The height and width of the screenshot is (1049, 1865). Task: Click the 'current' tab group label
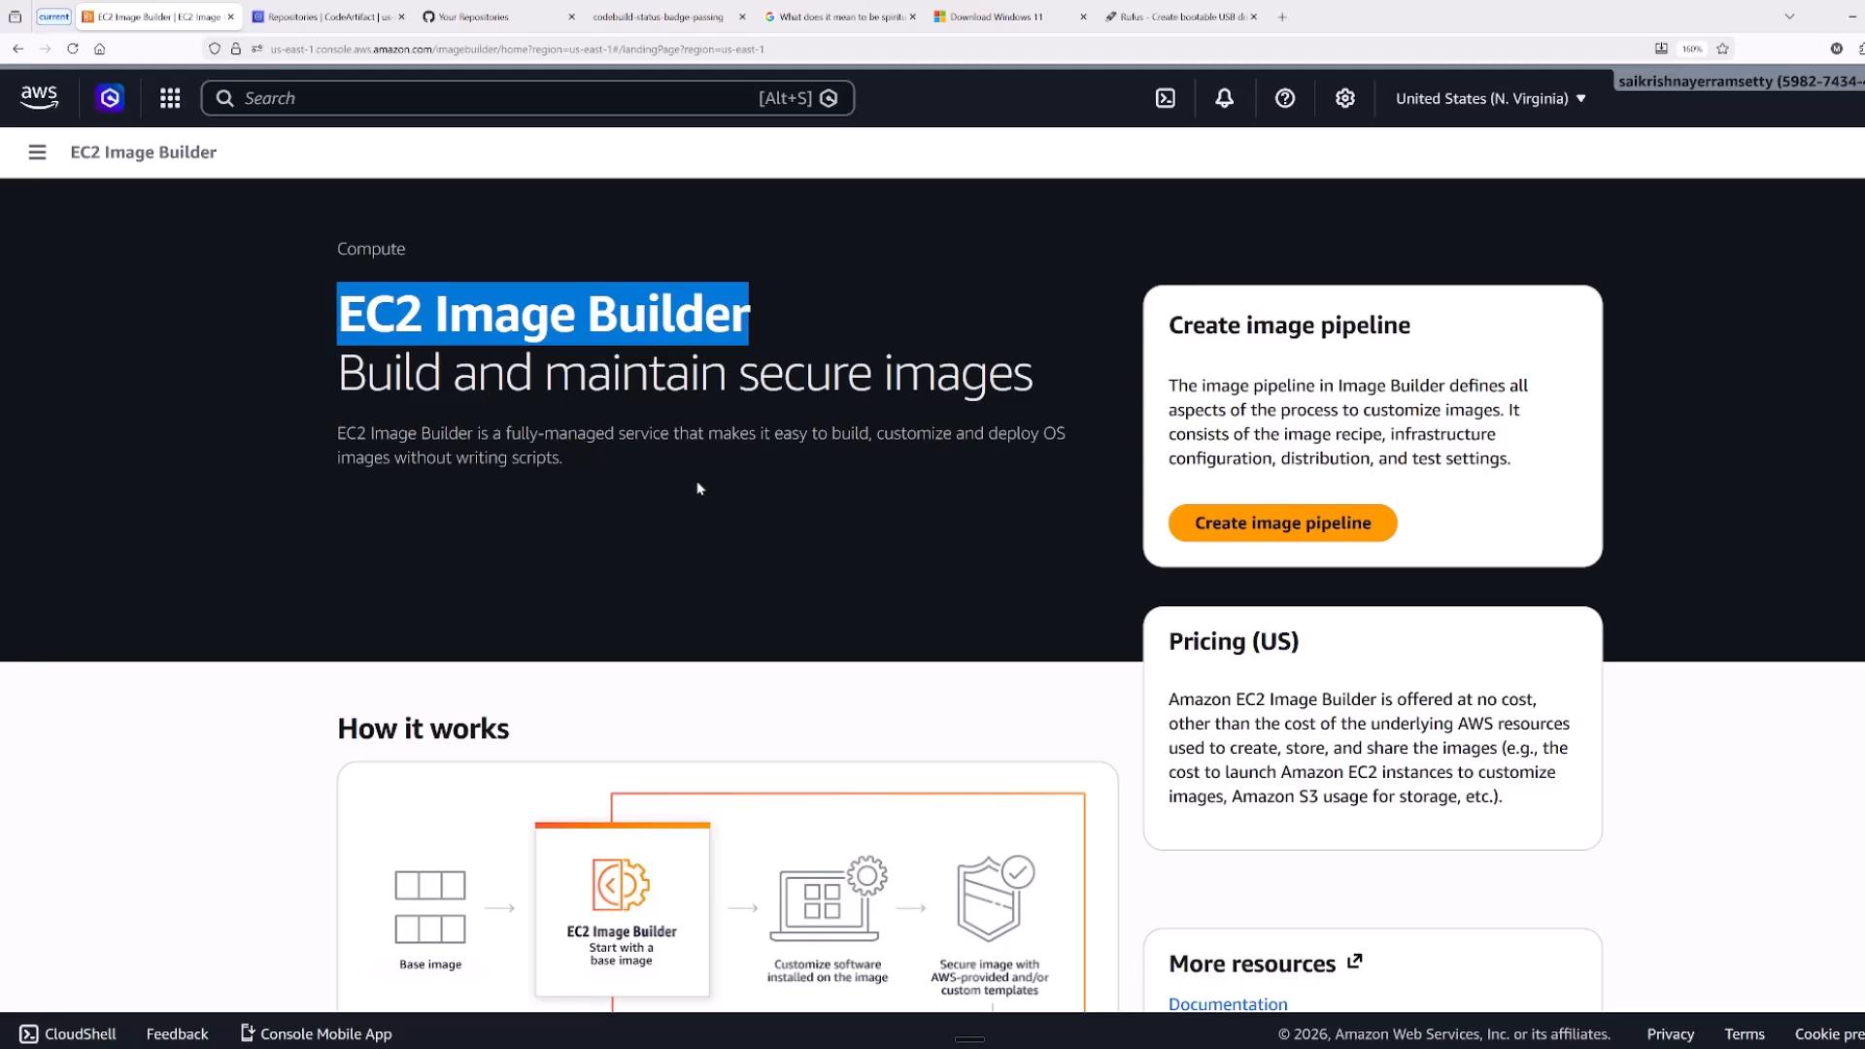click(x=54, y=17)
